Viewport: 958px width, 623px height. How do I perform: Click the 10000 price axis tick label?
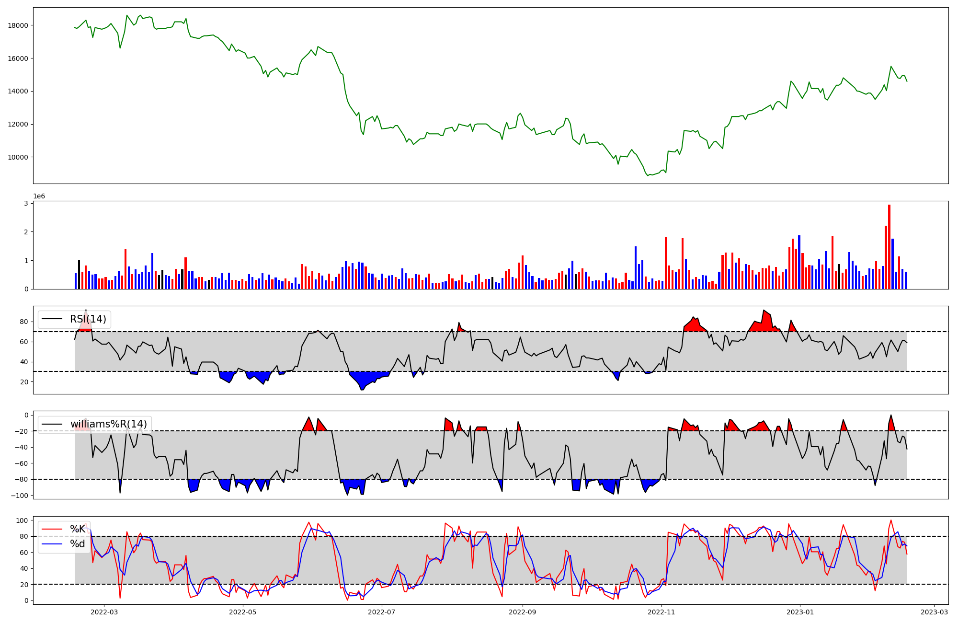18,157
